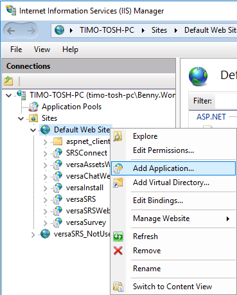Click the Switch to Content View icon
This screenshot has width=237, height=295.
(x=118, y=287)
